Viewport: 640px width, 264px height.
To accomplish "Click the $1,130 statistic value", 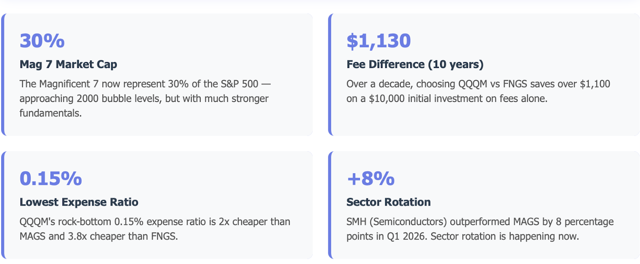I will 378,41.
